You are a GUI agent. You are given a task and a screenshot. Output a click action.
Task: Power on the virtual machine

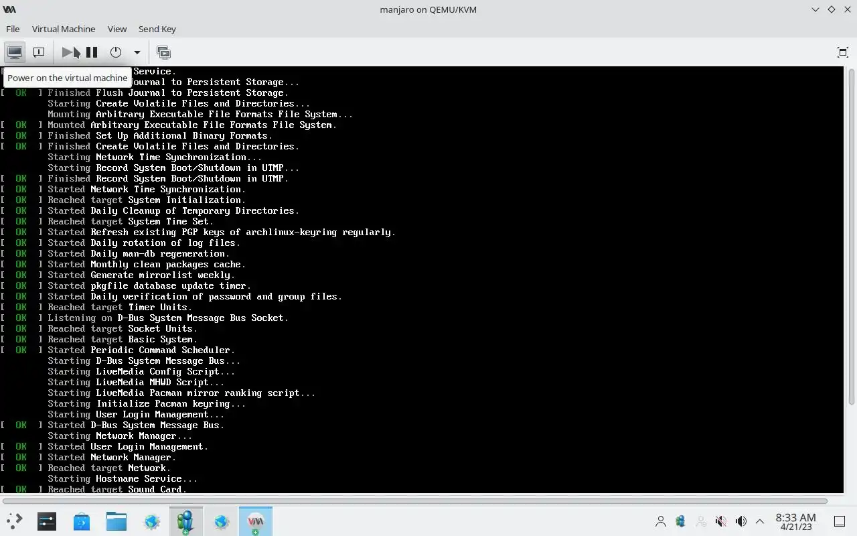(68, 52)
